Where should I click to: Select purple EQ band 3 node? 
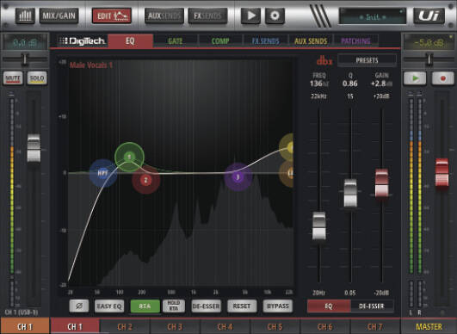coord(238,177)
